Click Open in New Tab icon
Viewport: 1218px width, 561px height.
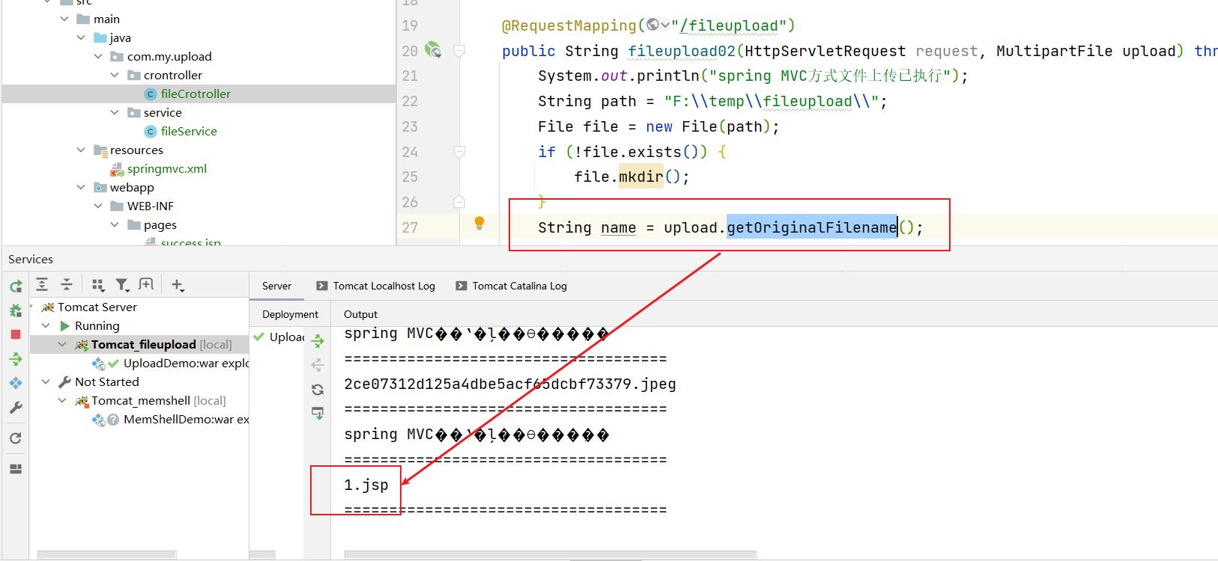(146, 284)
